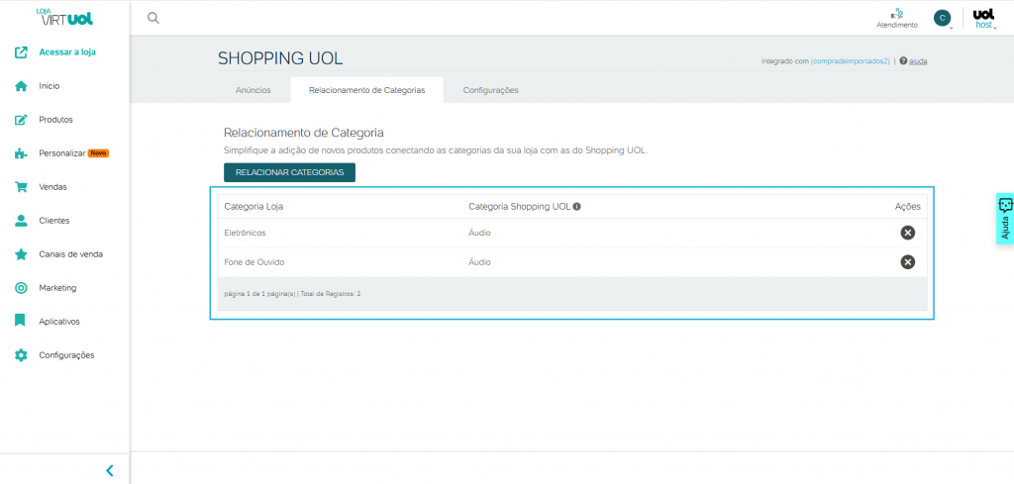Open Configurações in the sidebar

pyautogui.click(x=66, y=354)
